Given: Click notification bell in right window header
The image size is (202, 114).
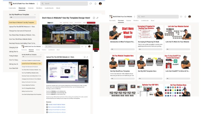Looking at the screenshot, I should coord(185,17).
